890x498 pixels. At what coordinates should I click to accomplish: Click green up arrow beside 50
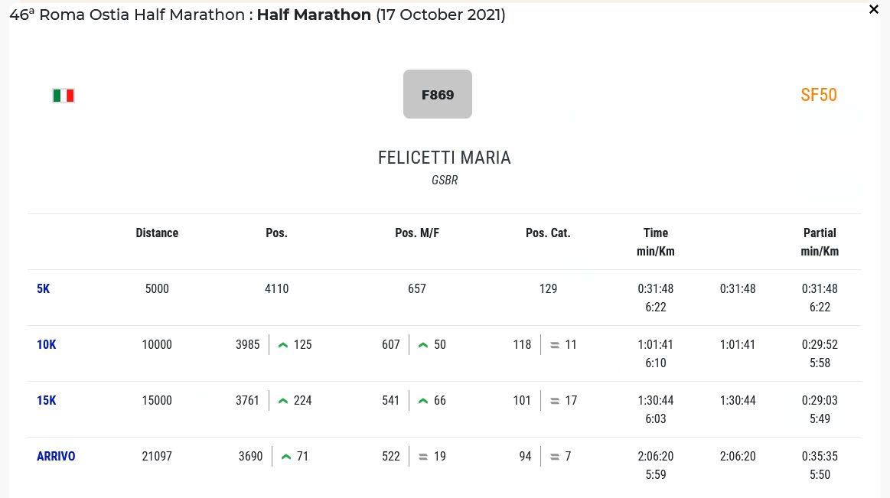(x=423, y=345)
